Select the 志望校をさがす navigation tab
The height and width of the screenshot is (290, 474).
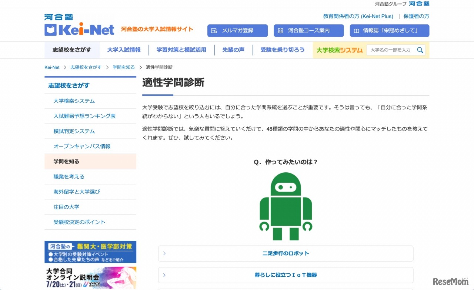(72, 50)
